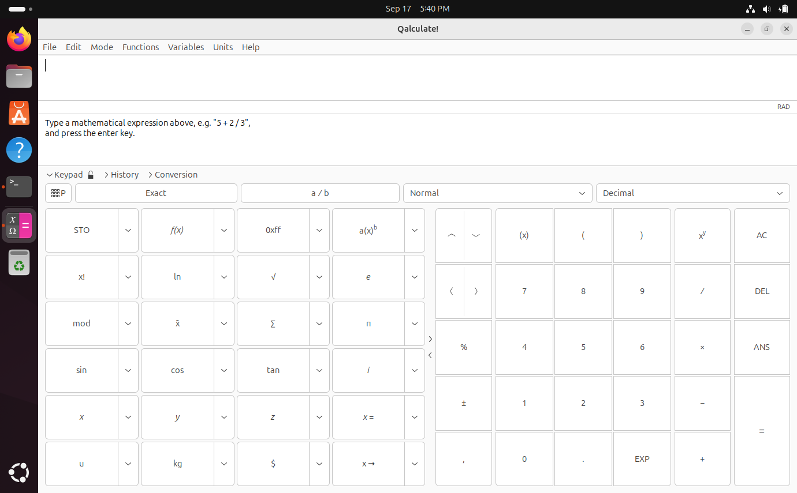Open the Functions menu
The width and height of the screenshot is (797, 493).
(140, 47)
